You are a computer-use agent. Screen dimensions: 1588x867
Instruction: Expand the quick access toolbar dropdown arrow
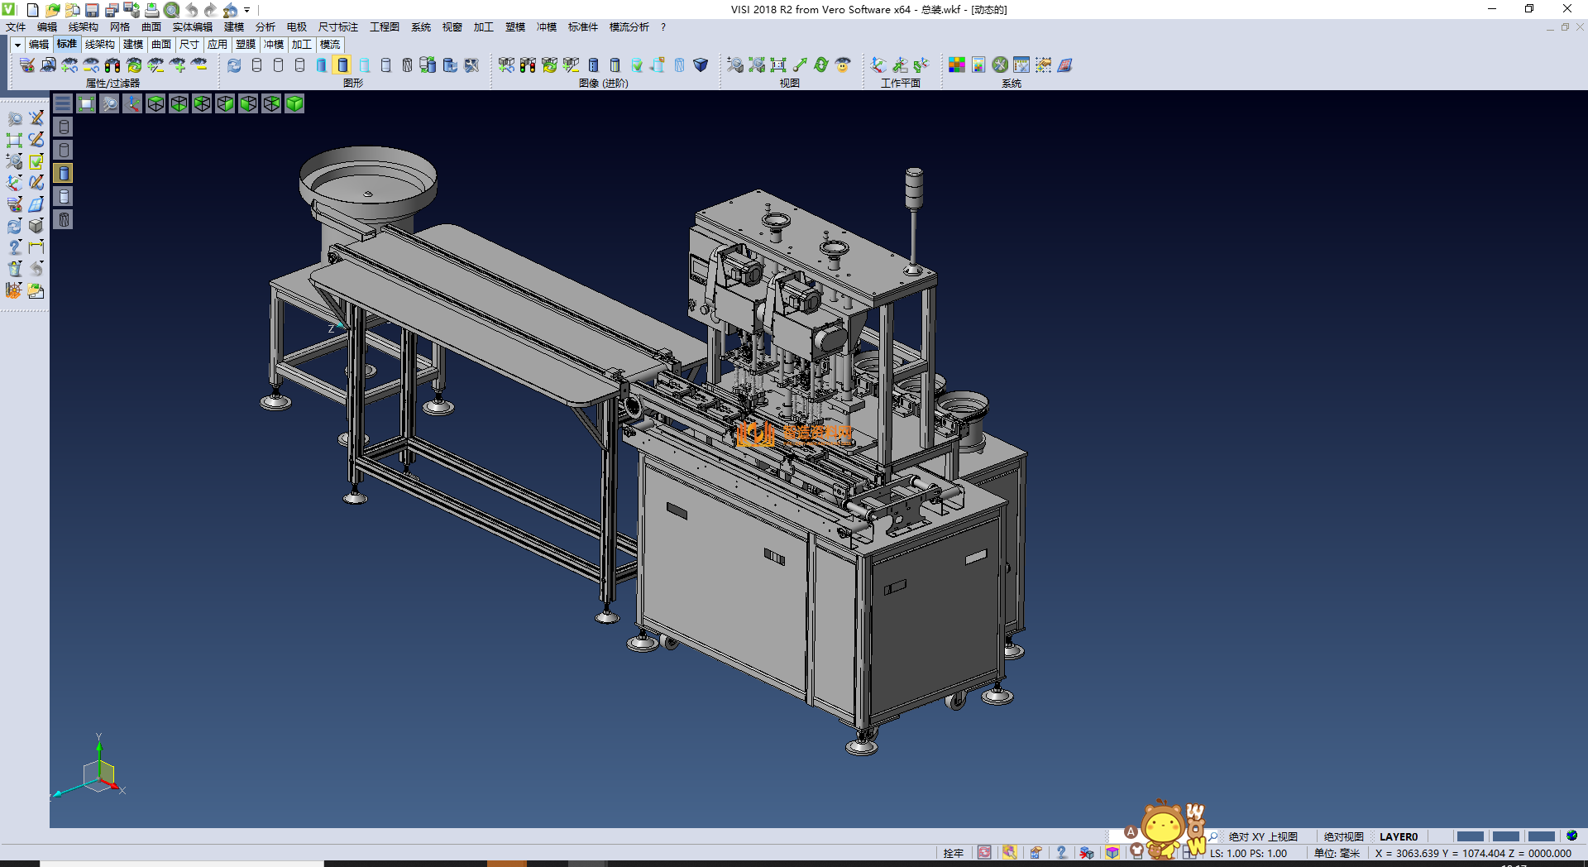pos(246,11)
